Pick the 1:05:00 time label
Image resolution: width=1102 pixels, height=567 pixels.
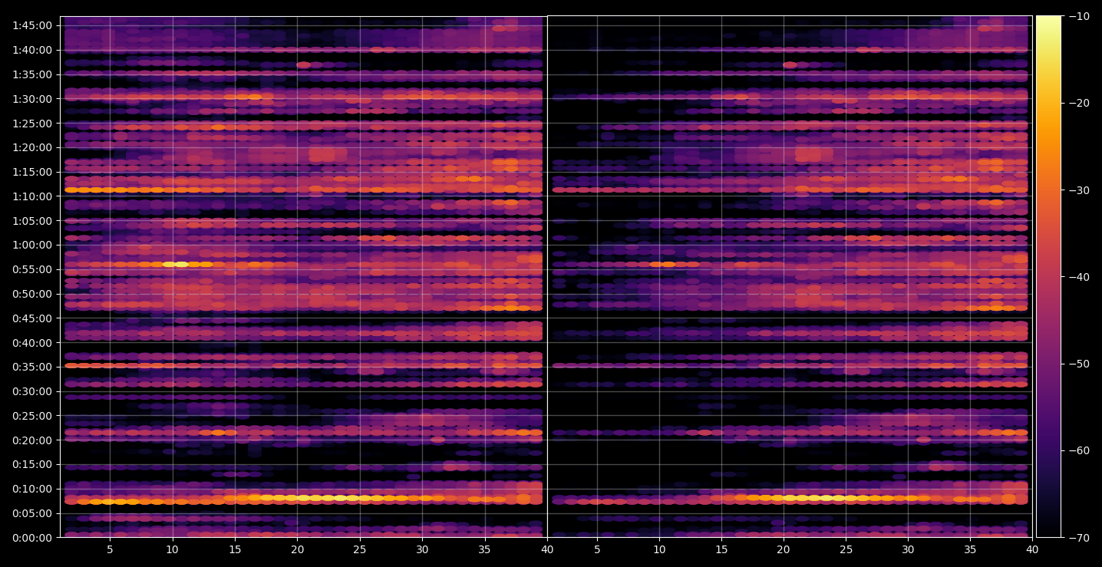(32, 221)
